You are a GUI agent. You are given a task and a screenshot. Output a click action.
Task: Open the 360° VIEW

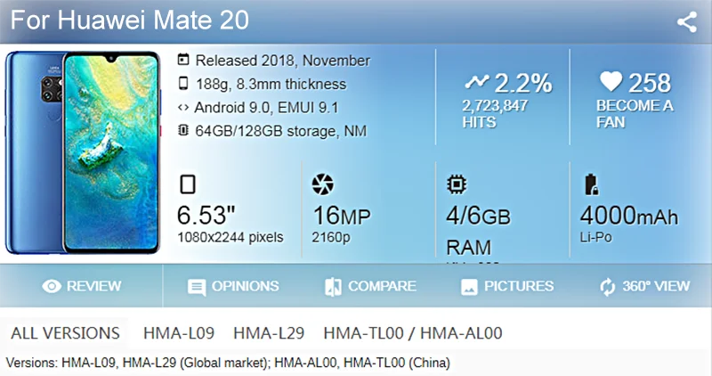[644, 286]
